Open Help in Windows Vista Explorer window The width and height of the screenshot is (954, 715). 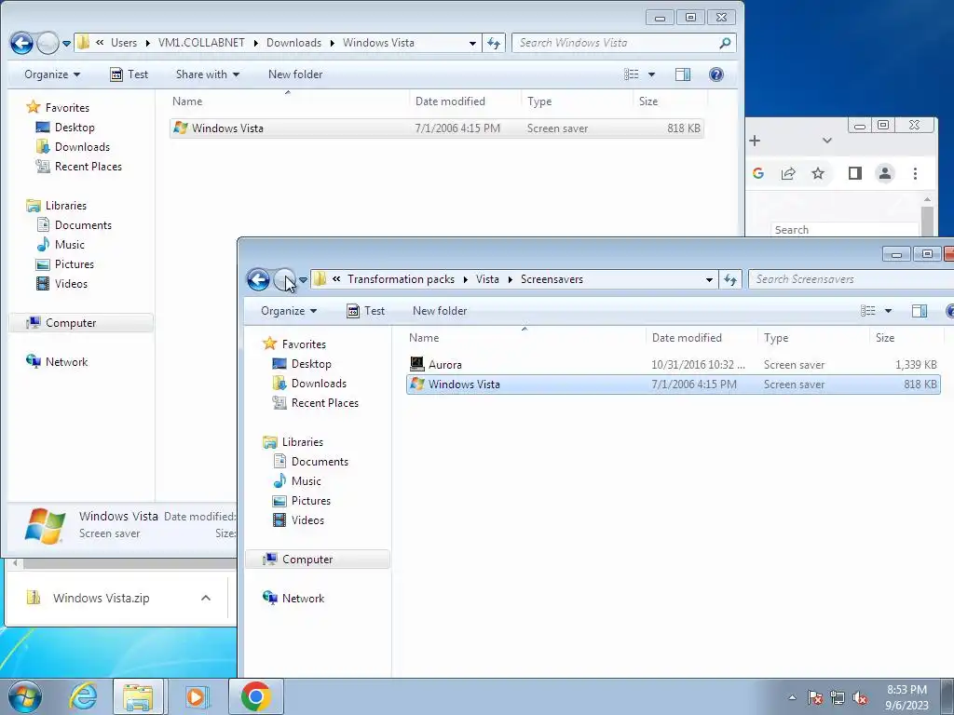click(716, 74)
